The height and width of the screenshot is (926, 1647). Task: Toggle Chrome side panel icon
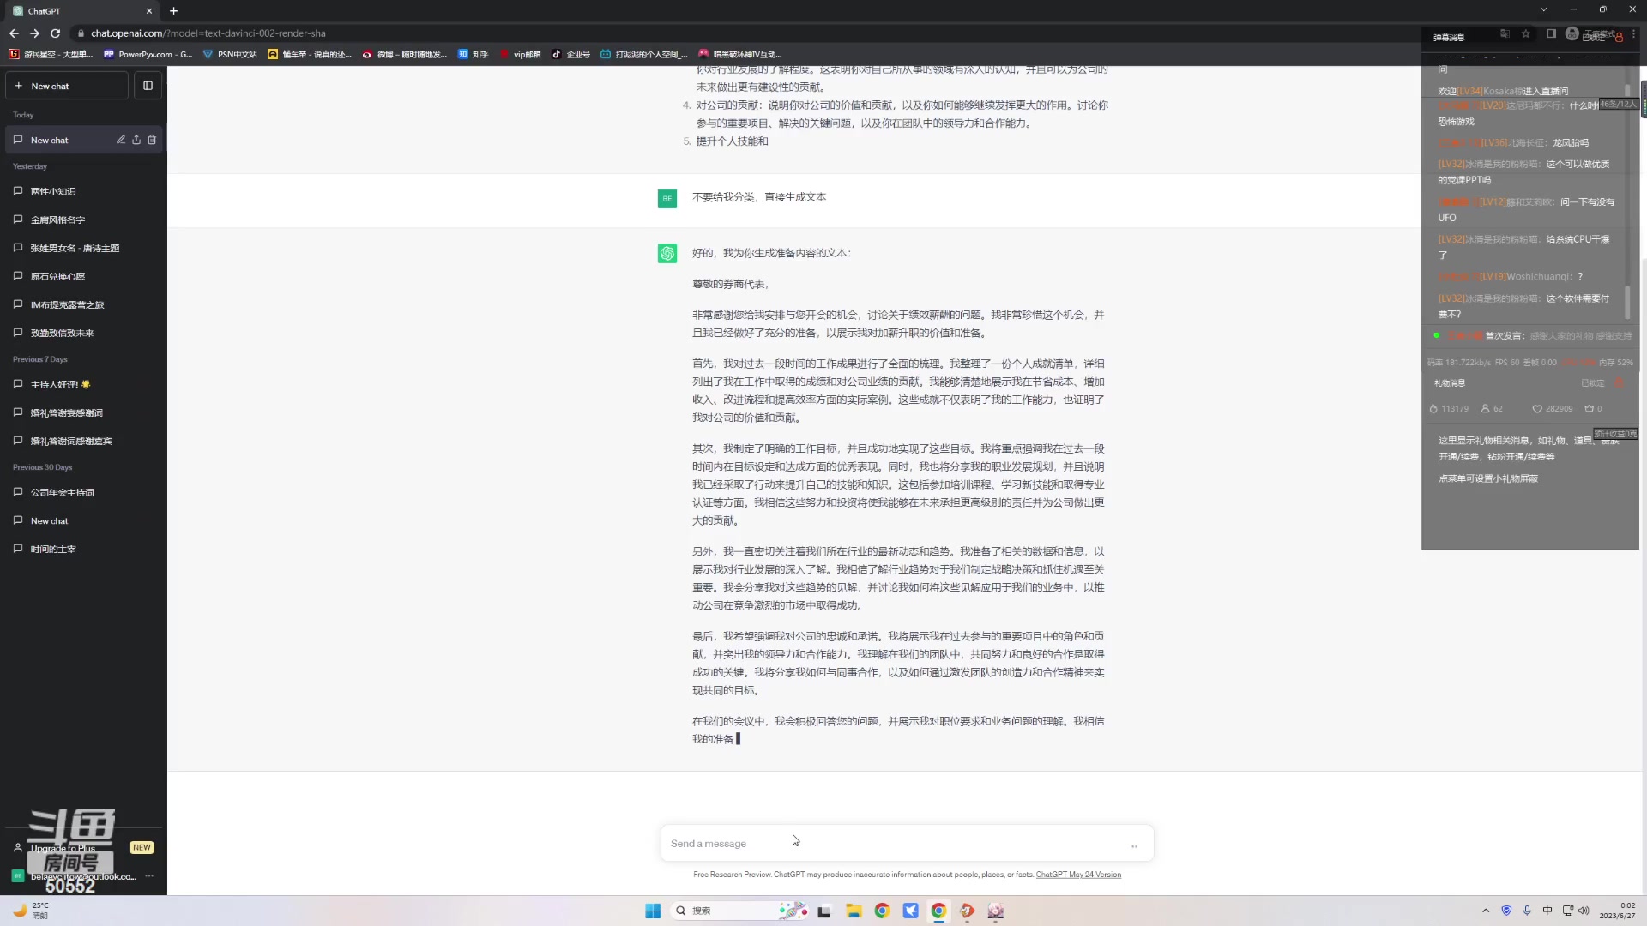tap(1551, 33)
